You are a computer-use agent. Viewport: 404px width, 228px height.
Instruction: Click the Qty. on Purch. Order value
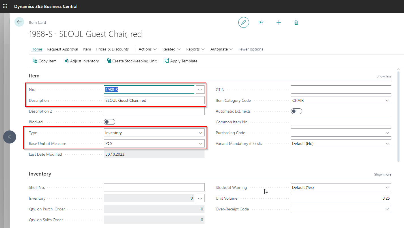click(154, 209)
